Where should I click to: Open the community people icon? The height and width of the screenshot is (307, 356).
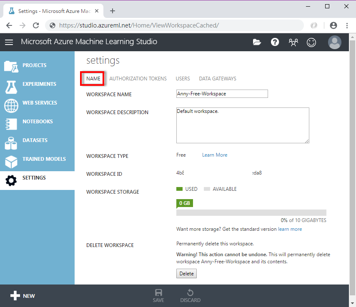click(293, 42)
